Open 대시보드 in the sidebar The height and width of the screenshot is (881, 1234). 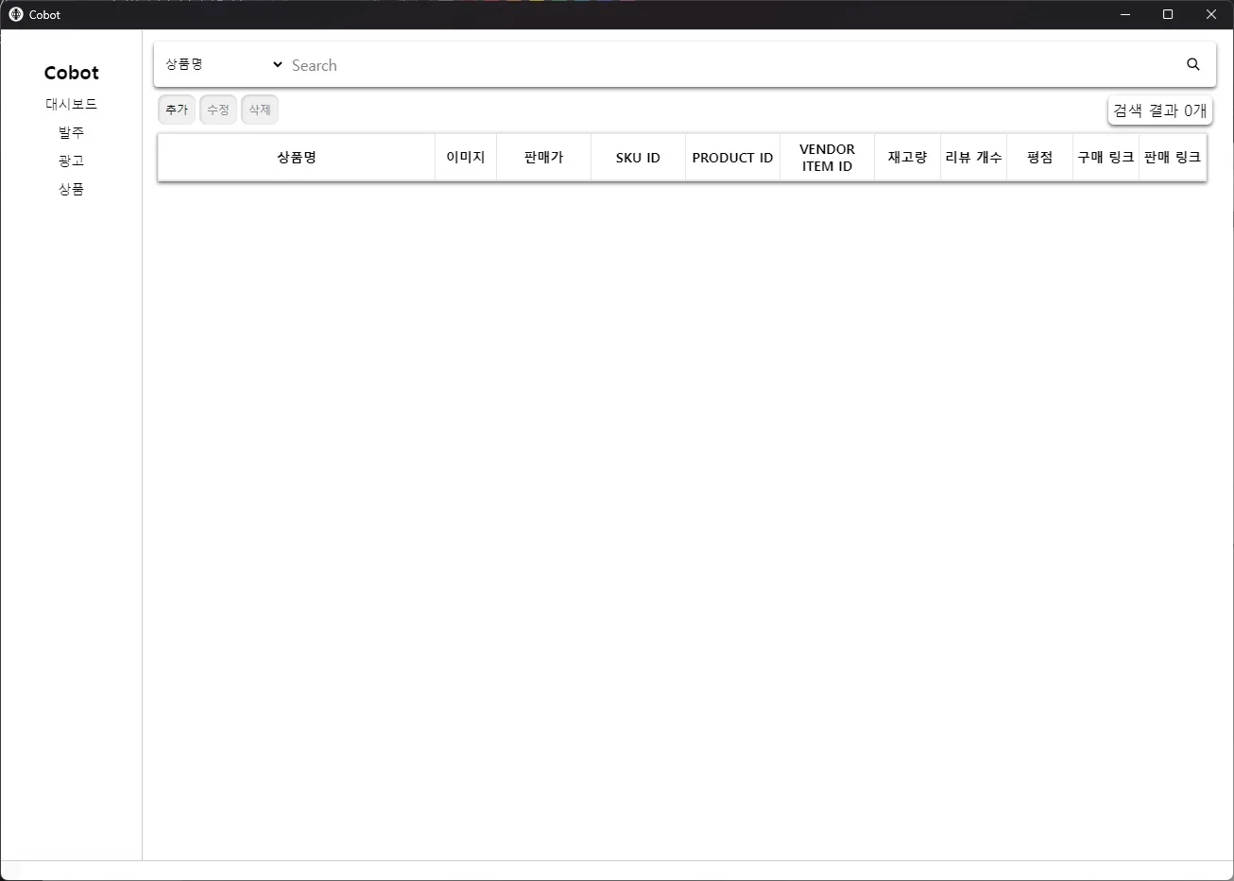72,104
